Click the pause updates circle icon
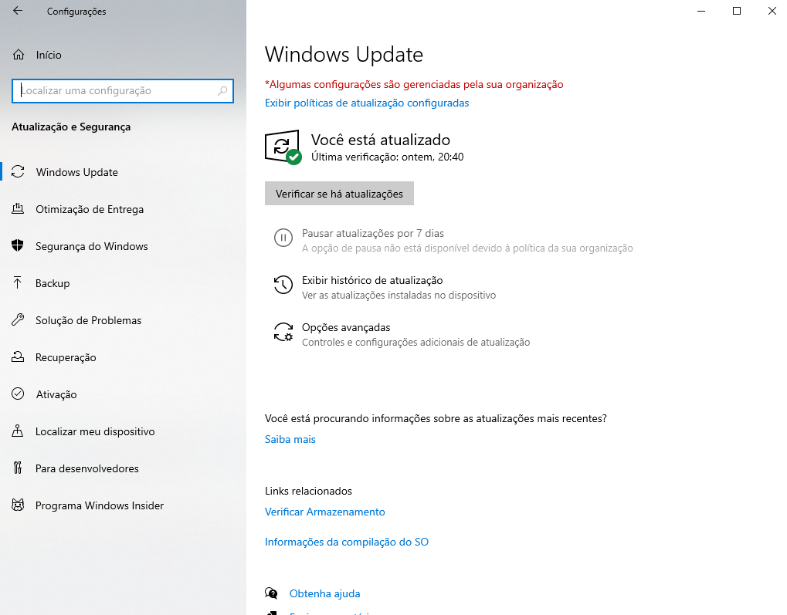 coord(283,237)
